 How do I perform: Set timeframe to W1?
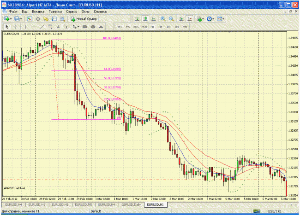(177, 27)
